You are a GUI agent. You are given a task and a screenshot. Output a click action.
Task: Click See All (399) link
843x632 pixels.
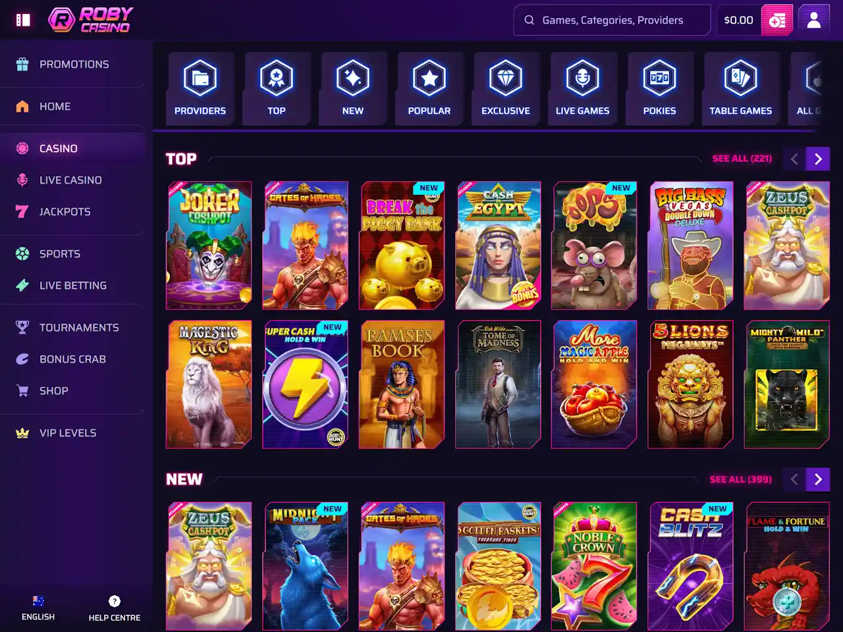(x=740, y=479)
